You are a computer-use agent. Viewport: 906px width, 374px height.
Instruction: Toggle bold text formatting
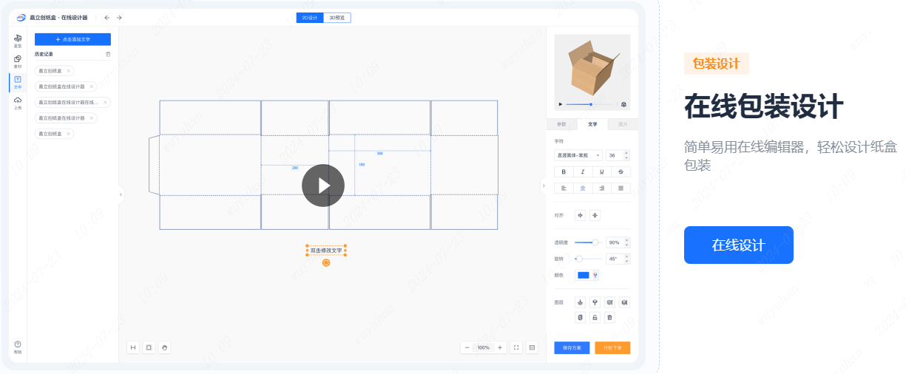(x=564, y=171)
